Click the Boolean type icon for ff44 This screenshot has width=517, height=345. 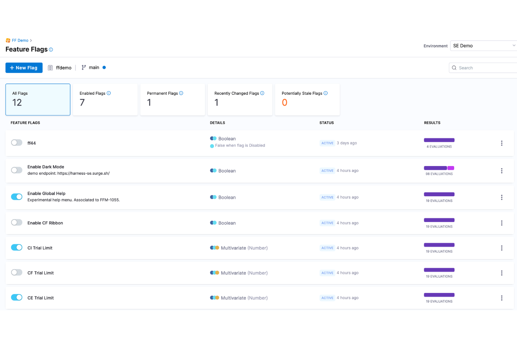(213, 138)
